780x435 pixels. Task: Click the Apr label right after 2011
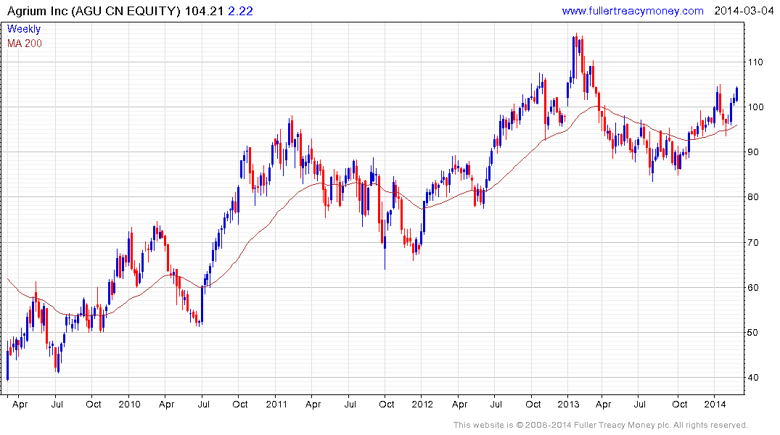coord(313,404)
